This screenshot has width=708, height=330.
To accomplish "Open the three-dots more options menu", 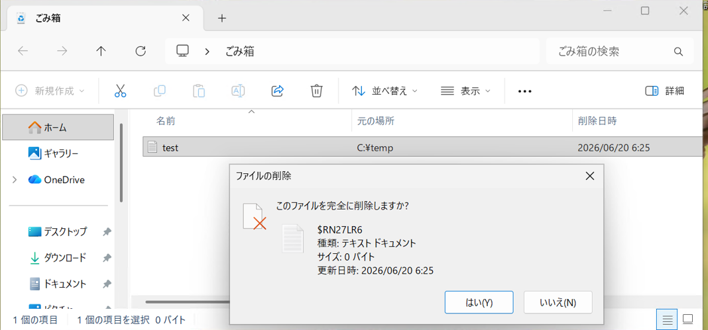I will coord(524,91).
